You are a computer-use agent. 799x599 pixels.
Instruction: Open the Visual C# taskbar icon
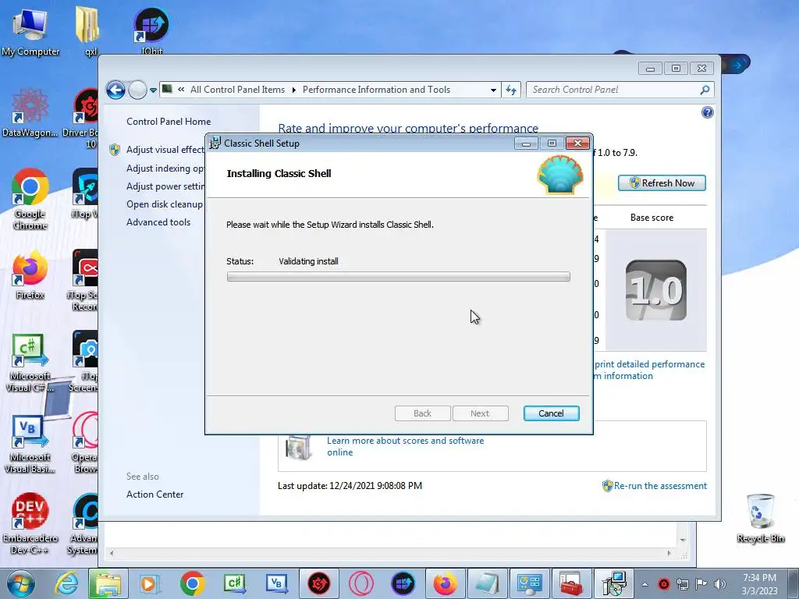coord(234,583)
